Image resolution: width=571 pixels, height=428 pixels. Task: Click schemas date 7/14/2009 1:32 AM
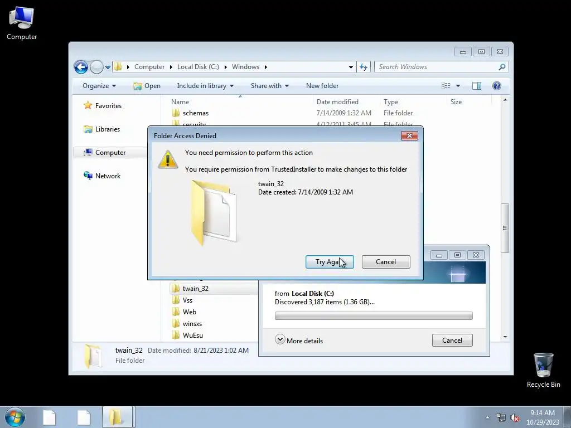[343, 113]
